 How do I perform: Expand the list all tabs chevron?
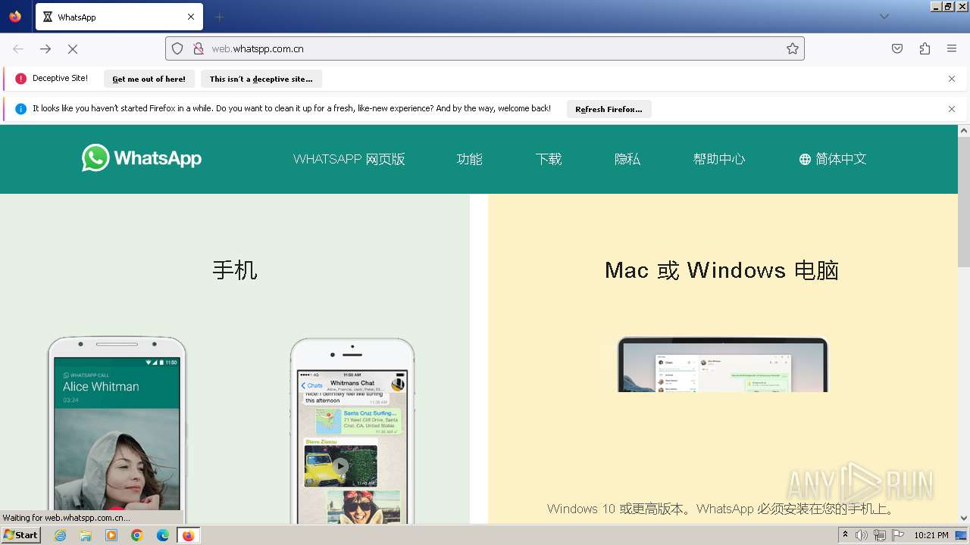click(x=884, y=17)
